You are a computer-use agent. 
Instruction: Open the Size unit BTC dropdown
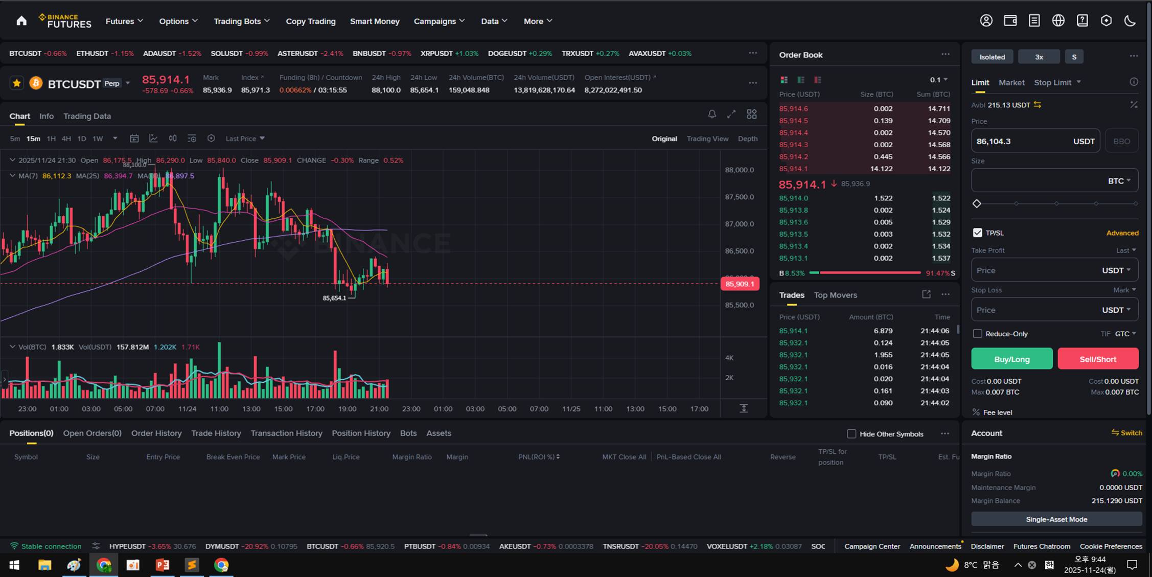(1119, 181)
